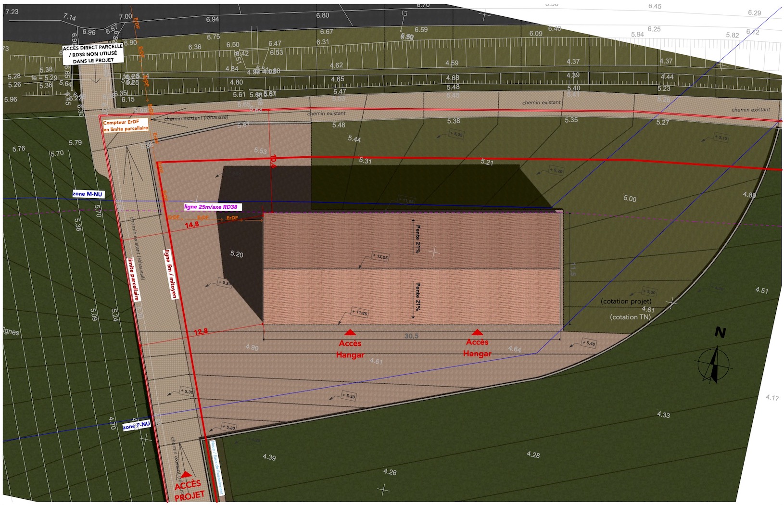784x505 pixels.
Task: Select the +5,40 elevation tag near the curve
Action: [x=589, y=343]
